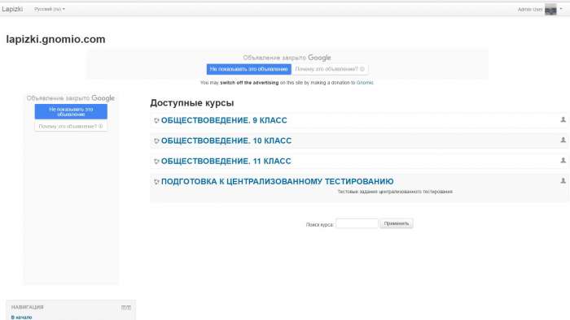The image size is (570, 320).
Task: Click the blue 'Не показывать это объявление' top banner button
Action: click(248, 69)
